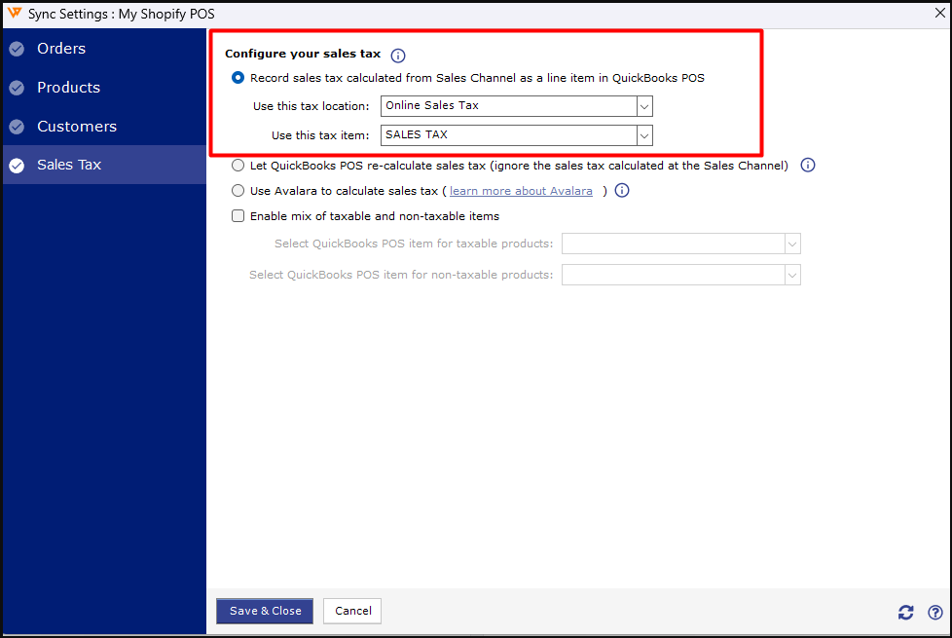Image resolution: width=952 pixels, height=638 pixels.
Task: Click the info icon after the Avalara option
Action: click(x=622, y=191)
